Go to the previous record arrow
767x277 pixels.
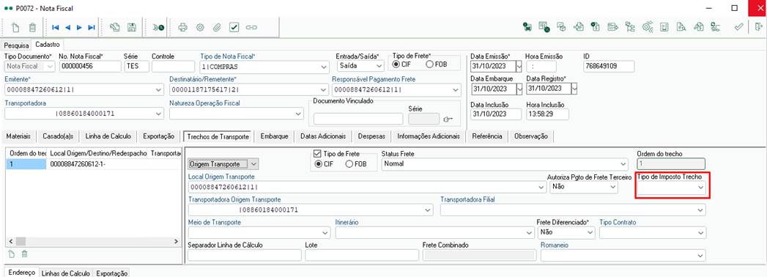click(x=67, y=27)
